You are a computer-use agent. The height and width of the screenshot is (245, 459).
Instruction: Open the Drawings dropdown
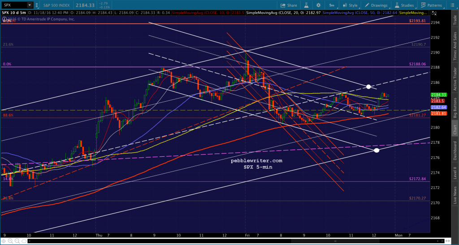[x=376, y=5]
